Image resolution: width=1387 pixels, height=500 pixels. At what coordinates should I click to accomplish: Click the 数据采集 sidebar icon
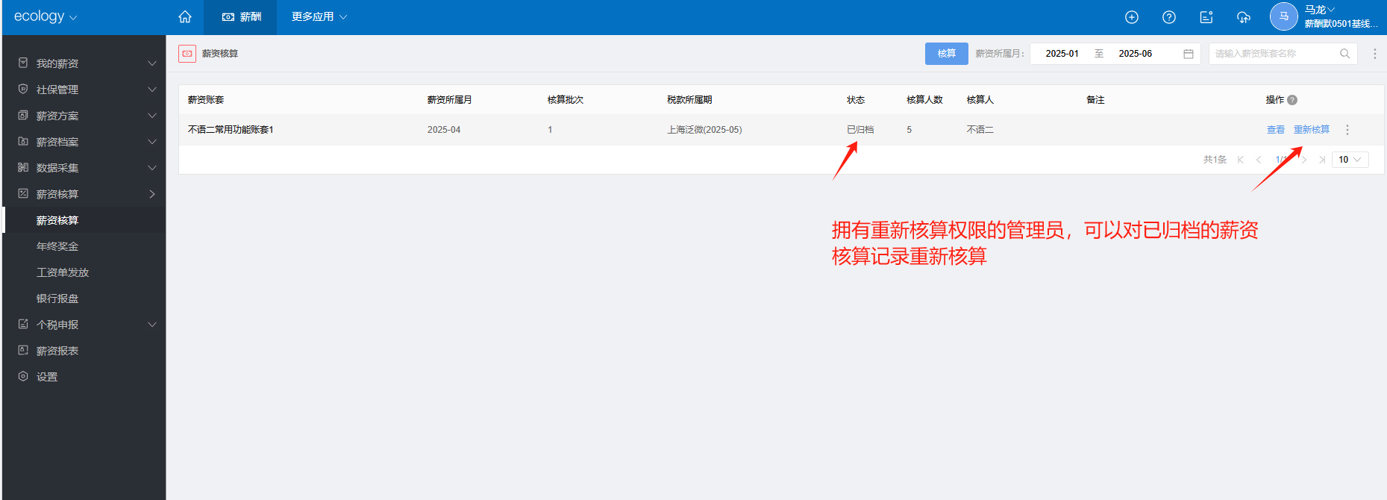(23, 167)
